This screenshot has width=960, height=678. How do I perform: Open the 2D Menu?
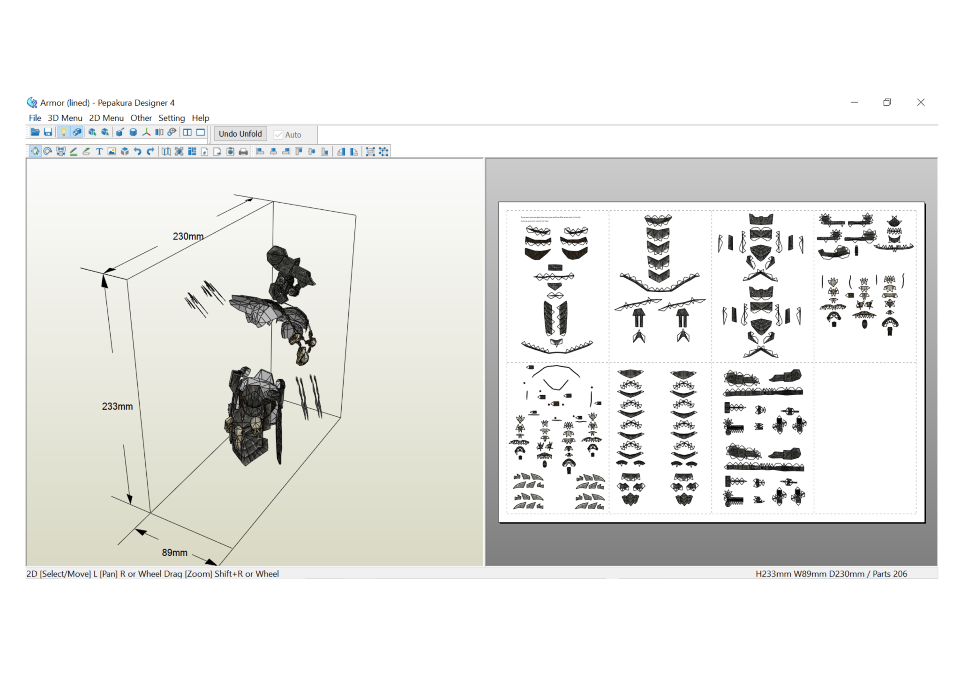106,118
